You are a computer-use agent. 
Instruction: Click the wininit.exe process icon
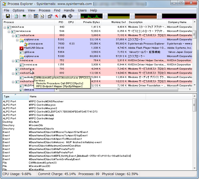pyautogui.click(x=9, y=27)
